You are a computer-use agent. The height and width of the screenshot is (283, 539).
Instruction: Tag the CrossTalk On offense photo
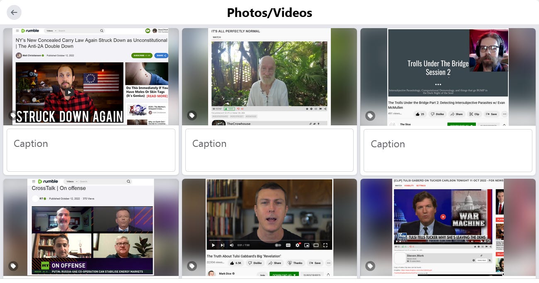[x=13, y=266]
